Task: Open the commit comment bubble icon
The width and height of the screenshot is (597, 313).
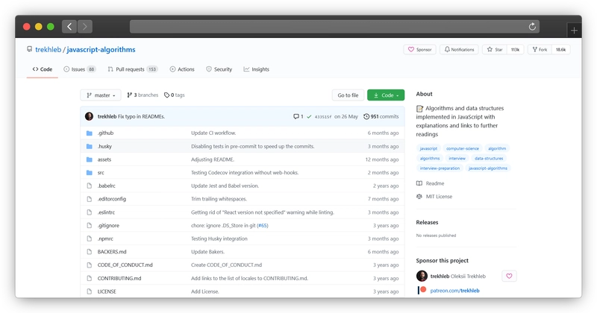Action: pos(296,116)
